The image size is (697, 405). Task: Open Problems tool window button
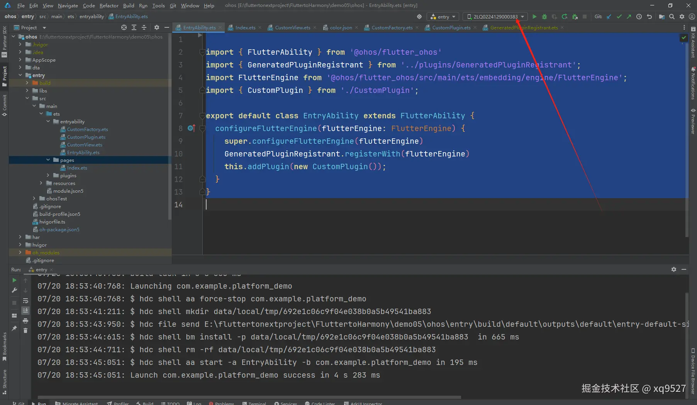[x=221, y=403]
